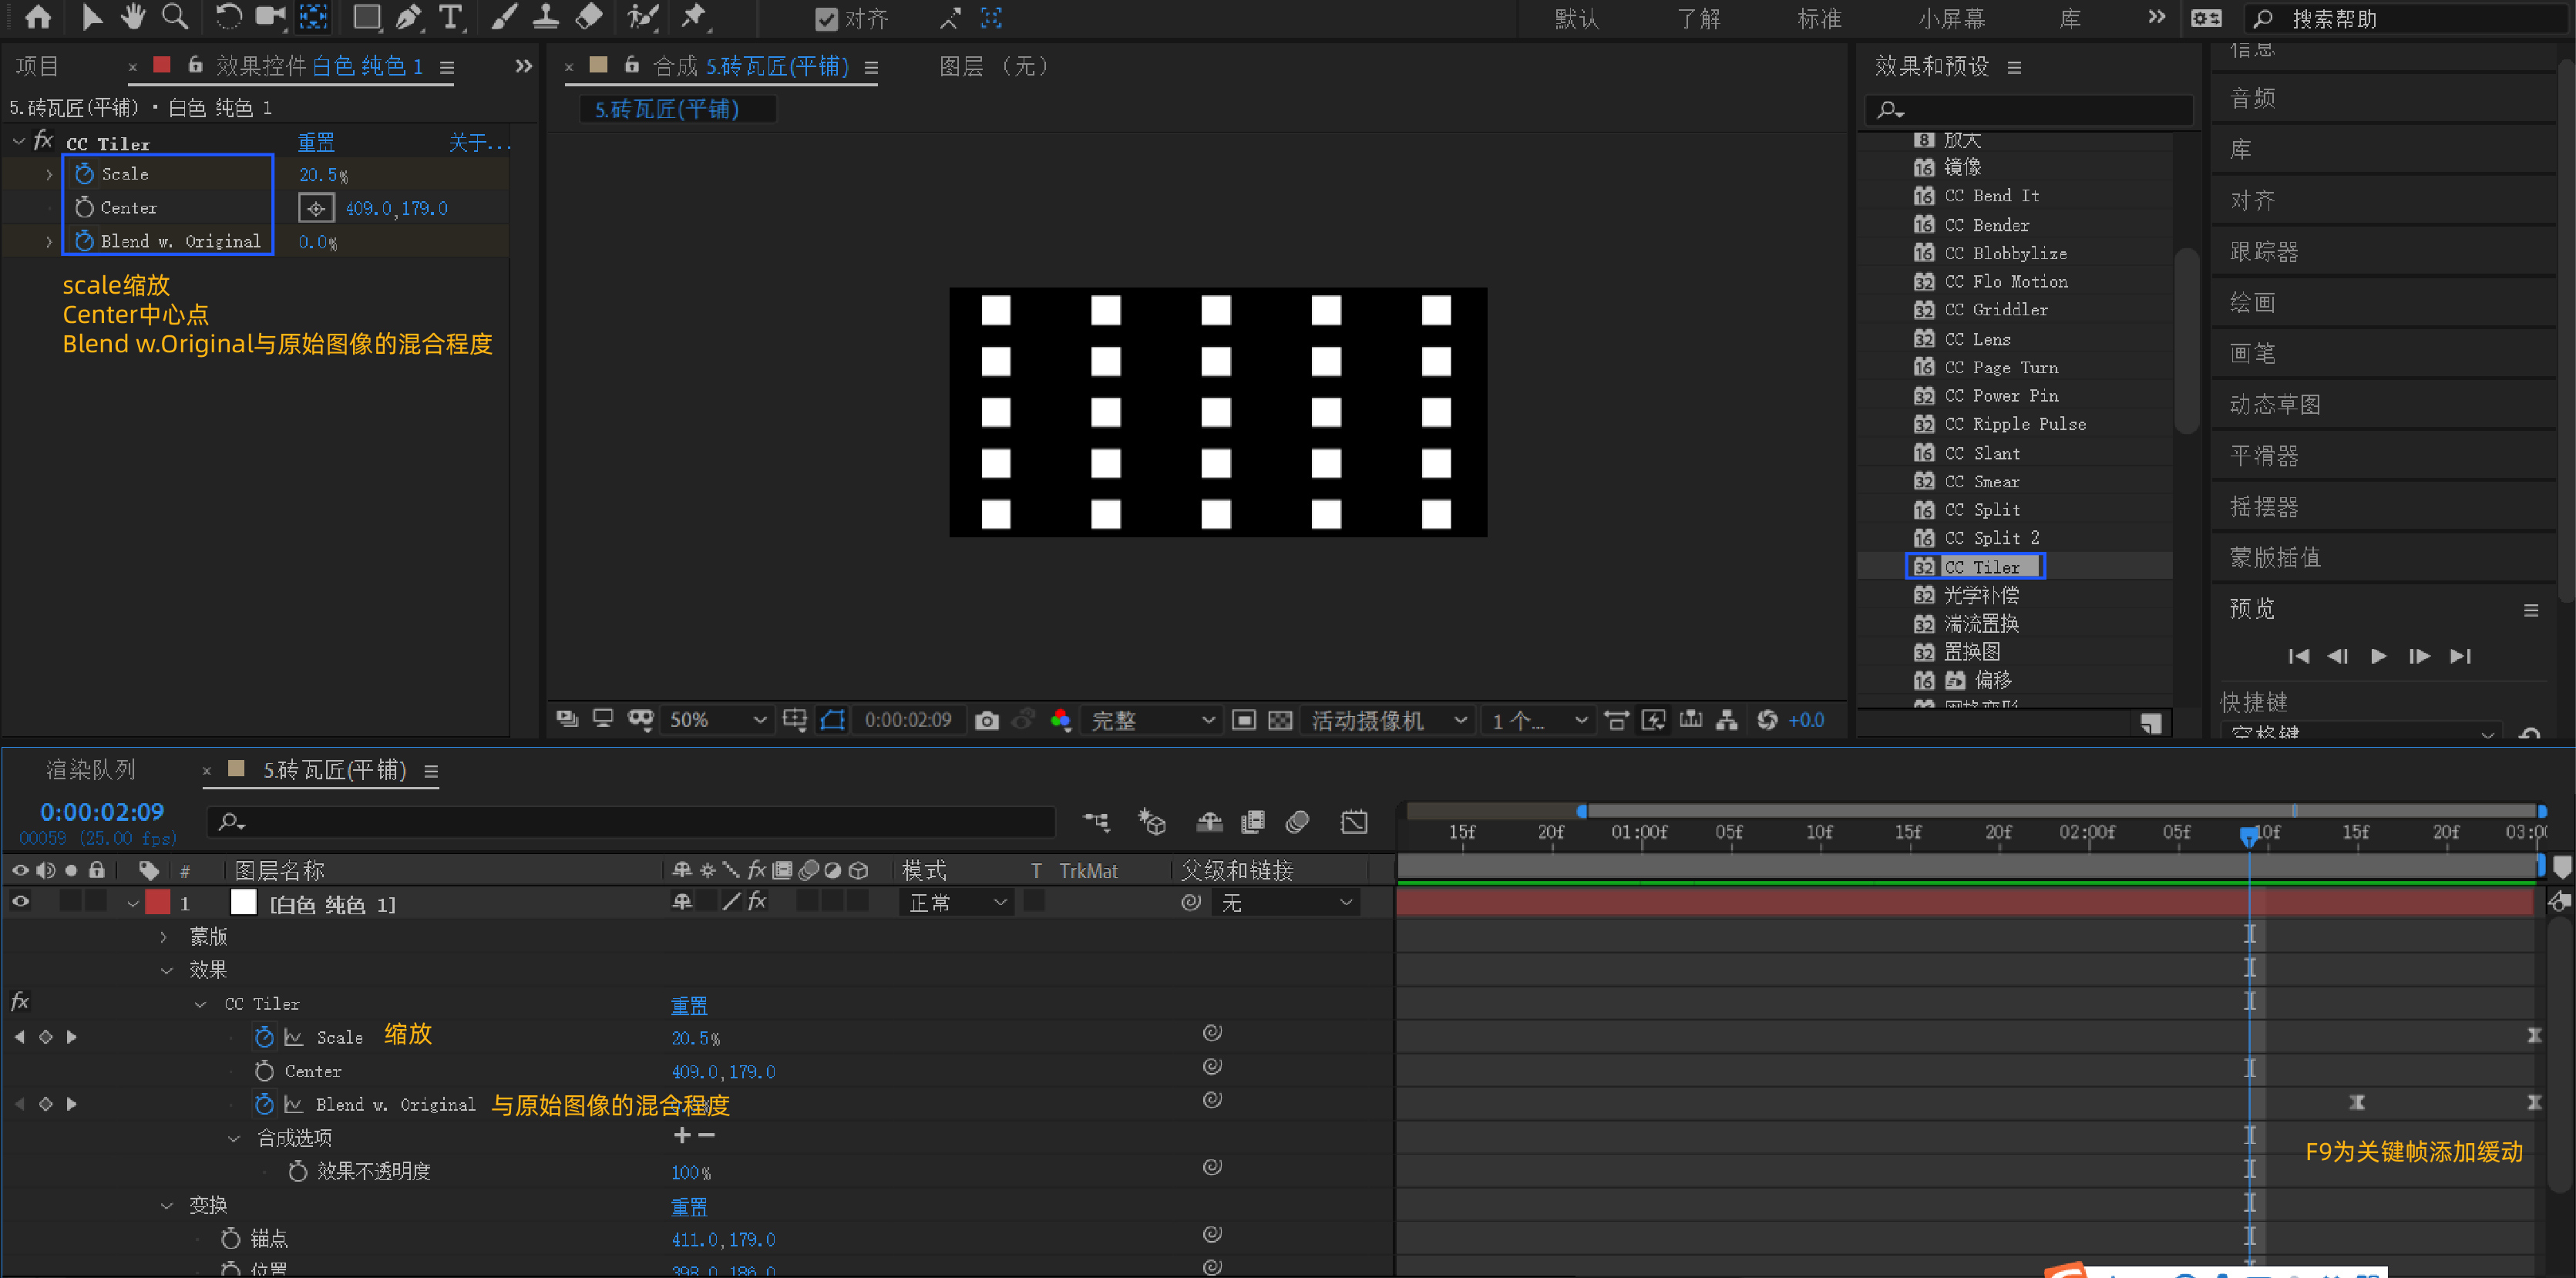Switch to the 标准 workspace
The height and width of the screenshot is (1278, 2576).
click(x=1819, y=19)
